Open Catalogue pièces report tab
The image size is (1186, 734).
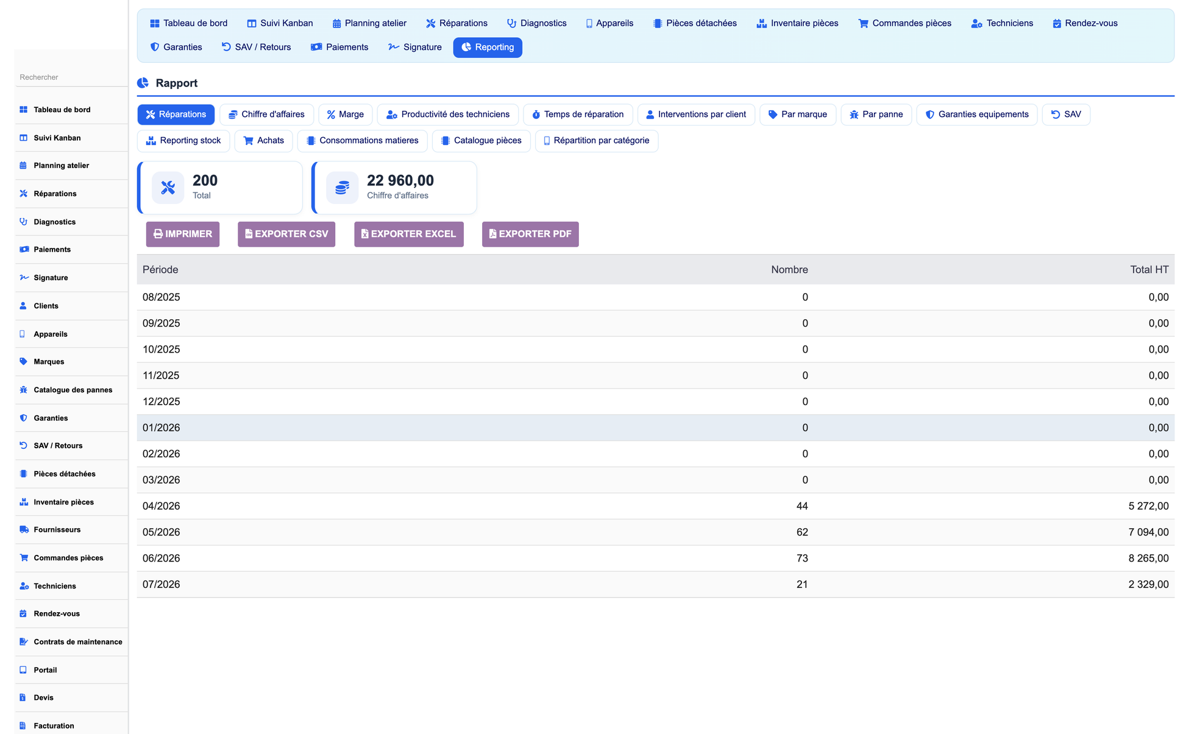pos(481,141)
